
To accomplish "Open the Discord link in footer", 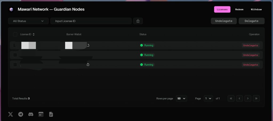I will [x=31, y=114].
